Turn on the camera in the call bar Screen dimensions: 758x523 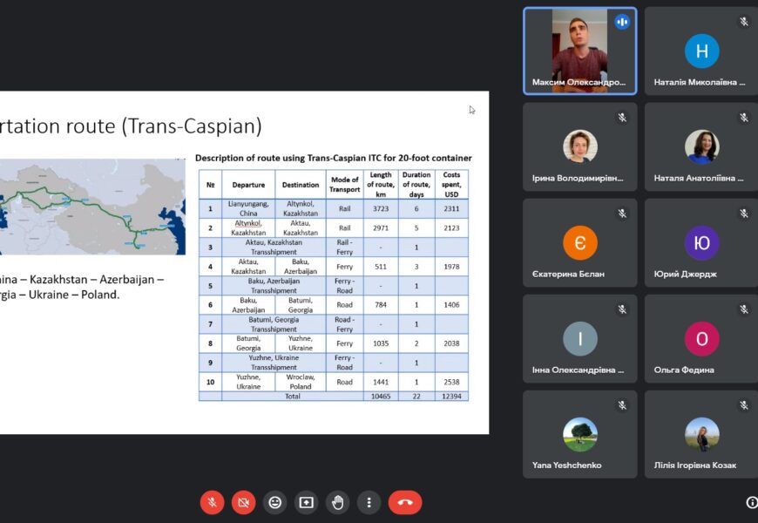[243, 502]
